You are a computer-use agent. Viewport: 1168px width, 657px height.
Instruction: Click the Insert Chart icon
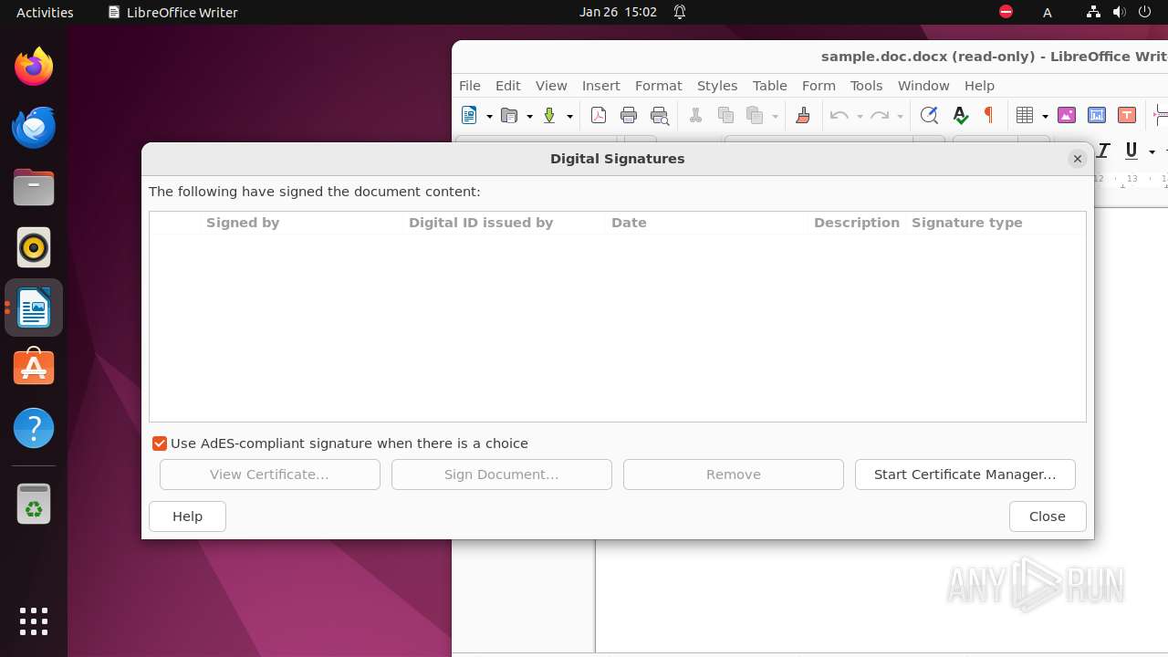1097,115
